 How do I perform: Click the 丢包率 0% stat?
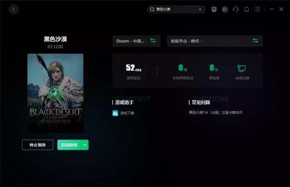(x=214, y=72)
